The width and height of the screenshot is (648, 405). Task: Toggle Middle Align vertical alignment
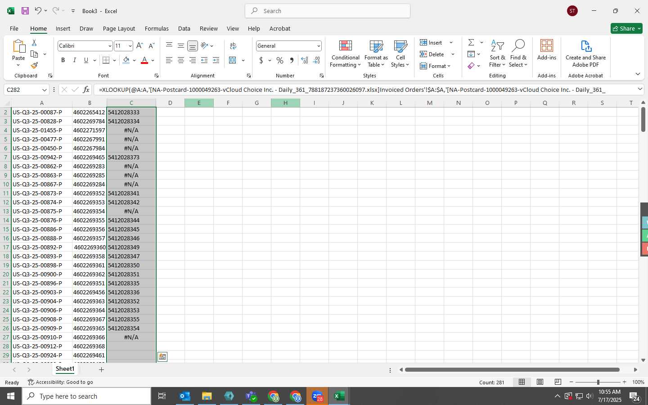(x=181, y=46)
